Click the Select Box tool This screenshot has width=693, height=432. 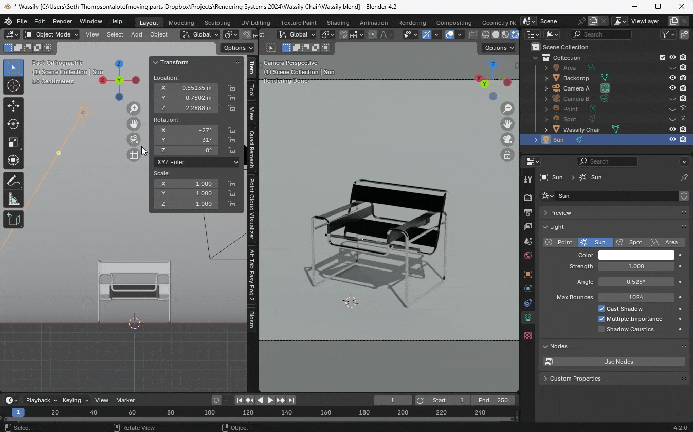13,67
